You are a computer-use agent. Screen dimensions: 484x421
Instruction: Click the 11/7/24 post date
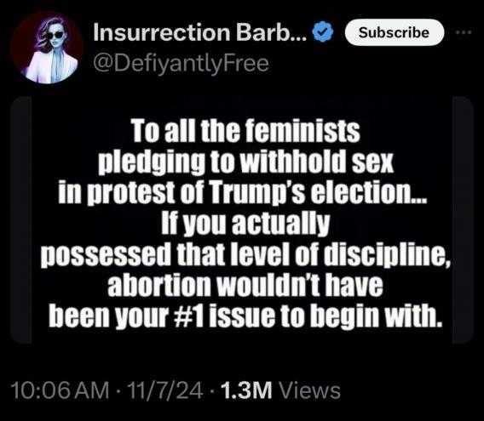(x=166, y=390)
